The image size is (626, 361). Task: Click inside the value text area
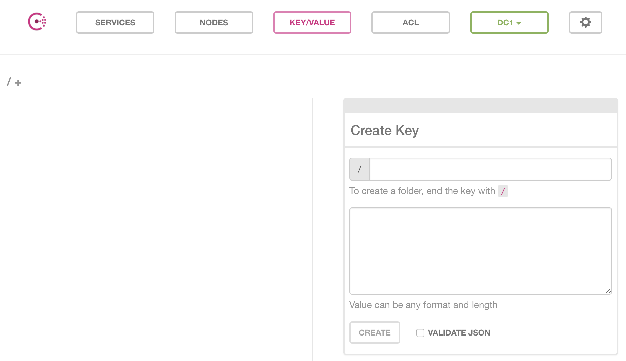(x=480, y=251)
